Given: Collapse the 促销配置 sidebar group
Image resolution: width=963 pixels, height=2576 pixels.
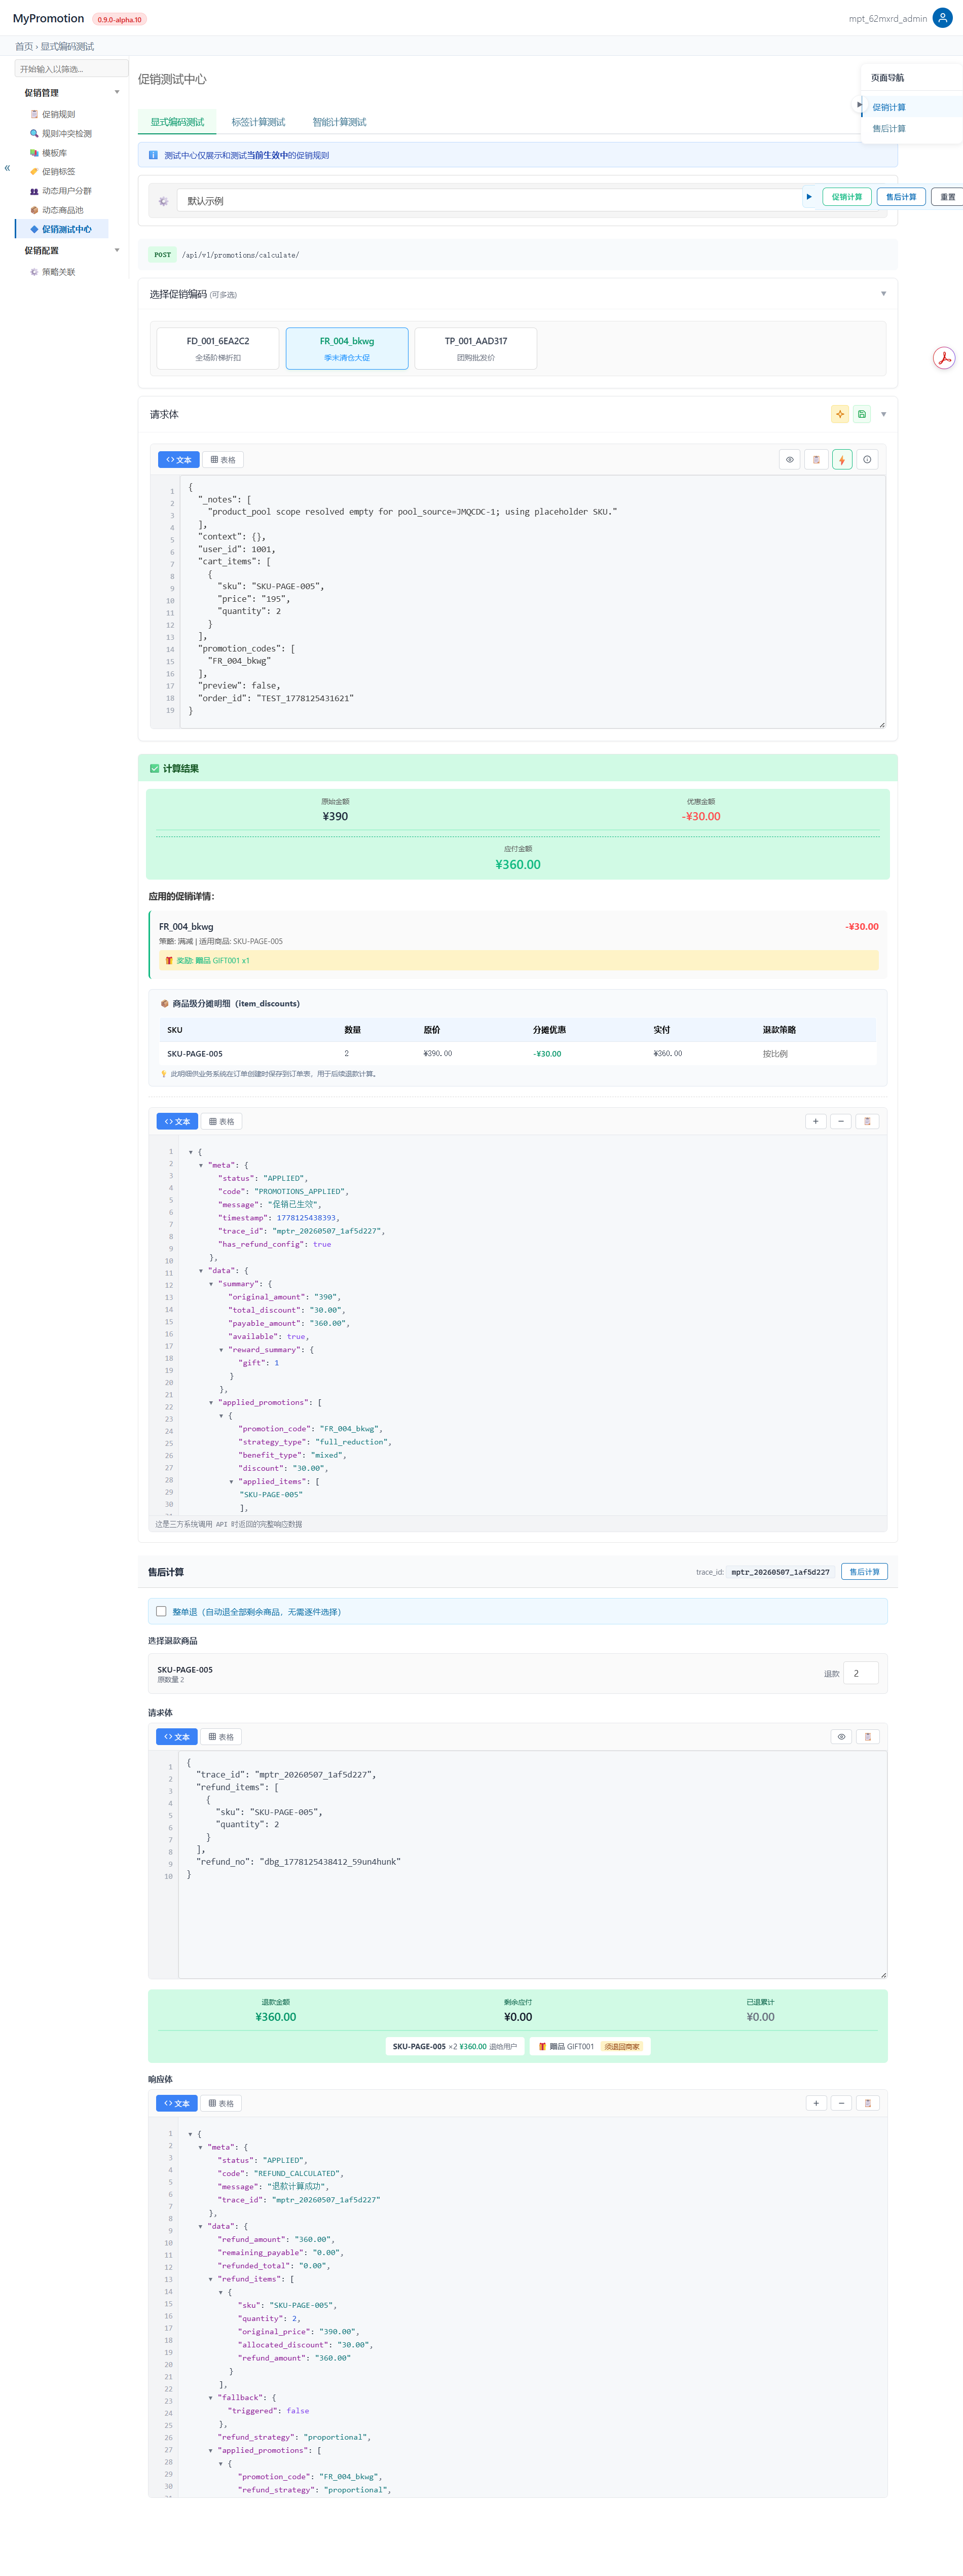Looking at the screenshot, I should pyautogui.click(x=117, y=251).
